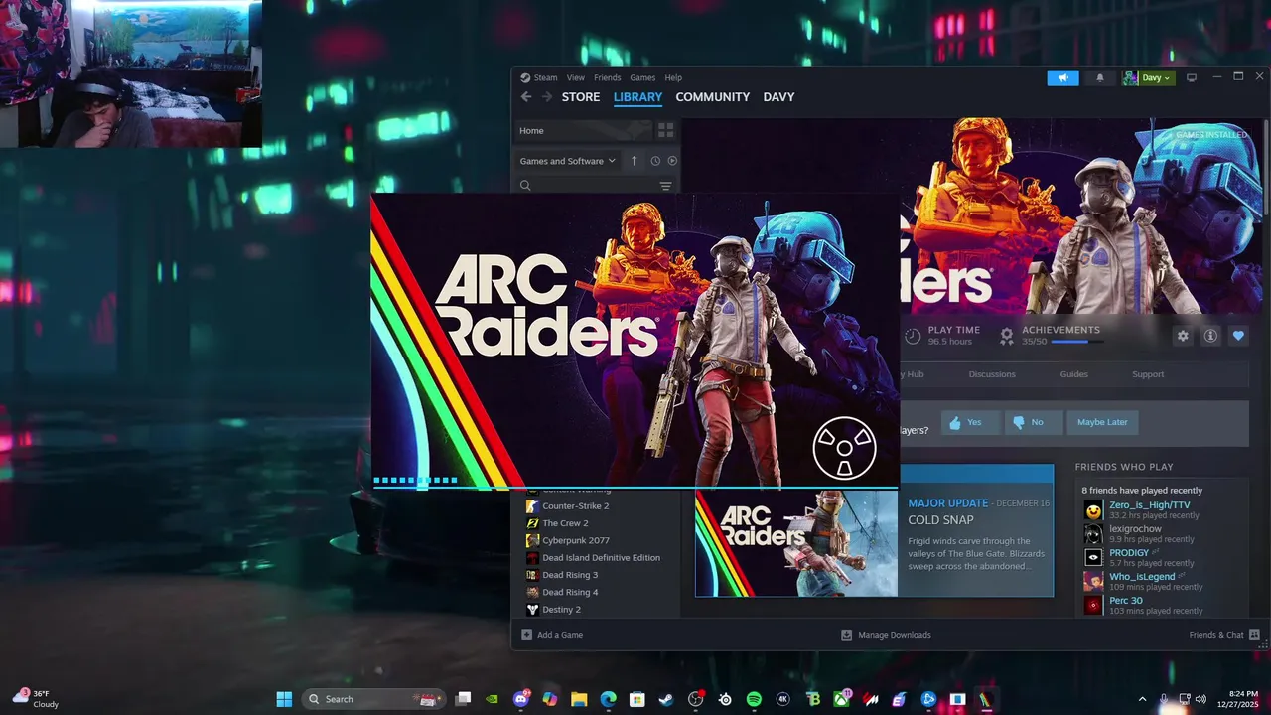The image size is (1271, 715).
Task: Open Friends & Chat icon
Action: pos(1254,635)
